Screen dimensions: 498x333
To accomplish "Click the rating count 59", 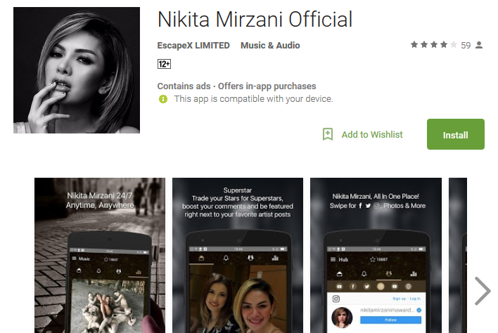I will [466, 46].
